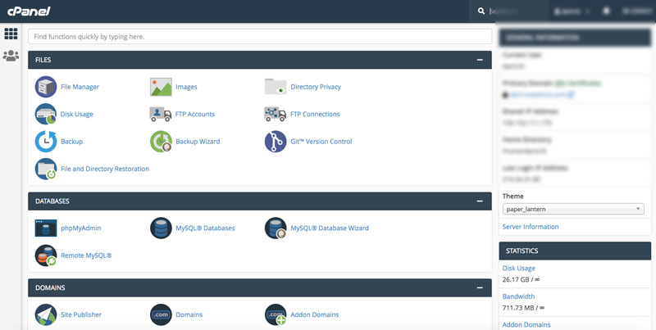Open the Site Publisher paper plane icon

[x=46, y=314]
